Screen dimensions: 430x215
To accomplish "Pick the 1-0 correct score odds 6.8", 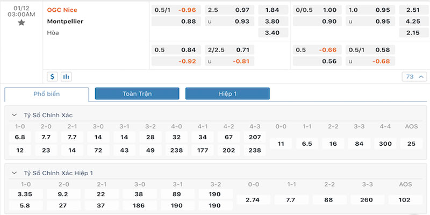I will point(20,137).
